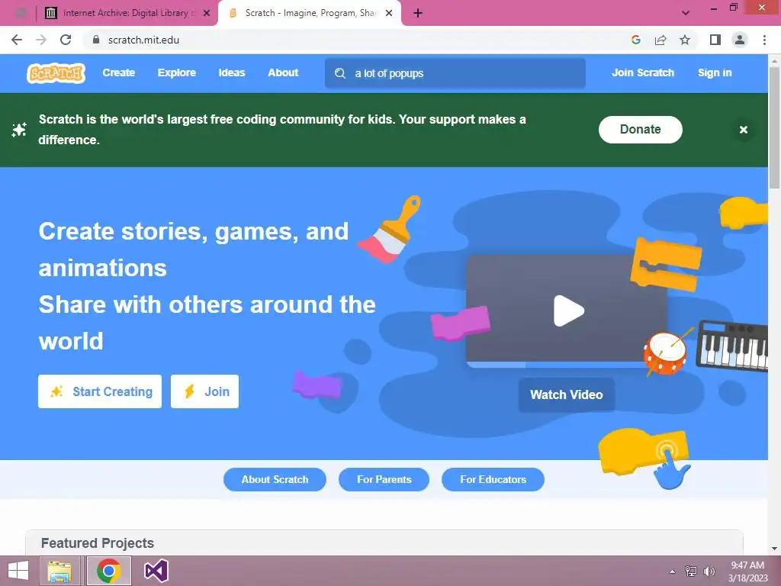Select the Scratch browser tab

310,13
